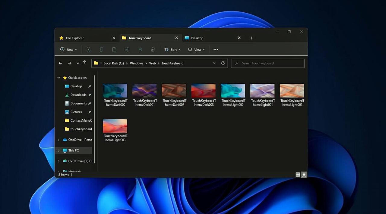Screen dimensions: 386x214
Task: Click the Refresh icon beside the address bar
Action: click(x=223, y=63)
